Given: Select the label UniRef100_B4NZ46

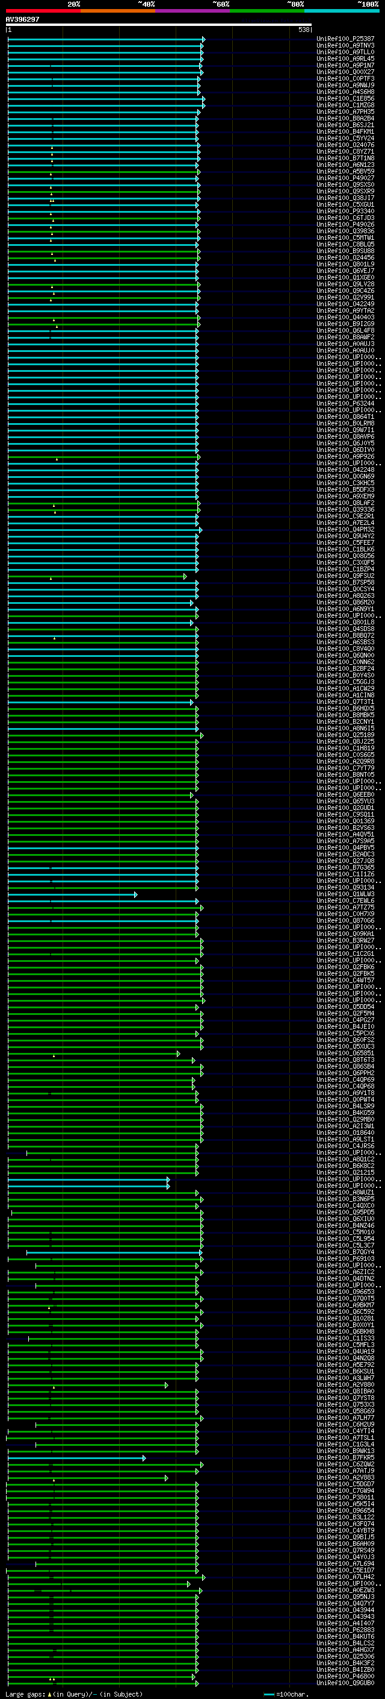Looking at the screenshot, I should 345,1225.
